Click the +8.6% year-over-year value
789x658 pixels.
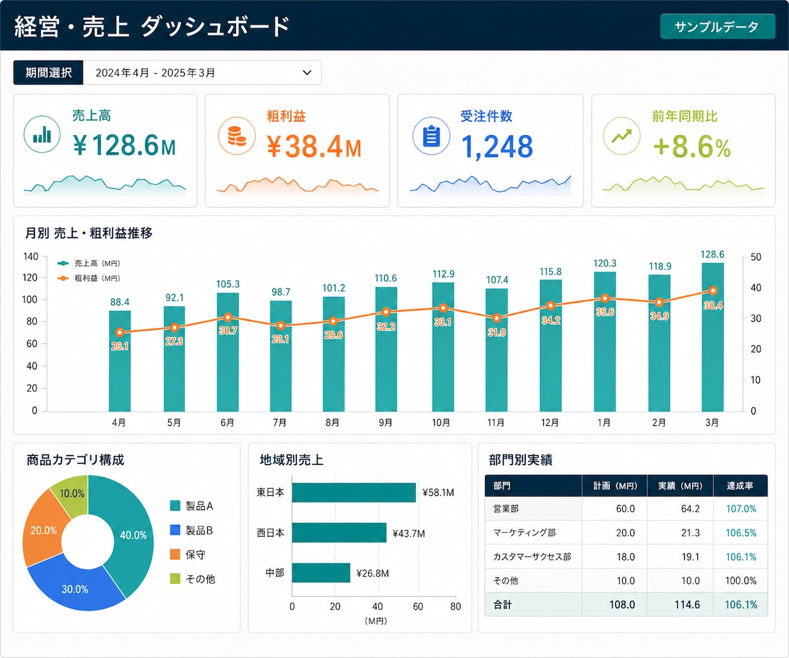(x=691, y=147)
